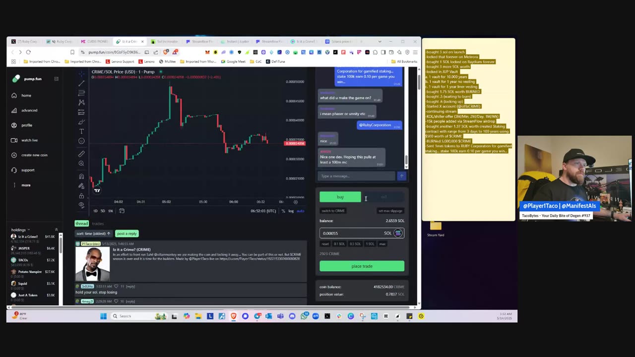Collapse holdings list with double chevron

tap(56, 230)
